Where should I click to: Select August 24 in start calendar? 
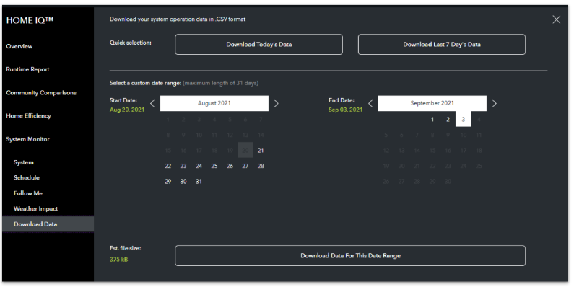(x=199, y=166)
